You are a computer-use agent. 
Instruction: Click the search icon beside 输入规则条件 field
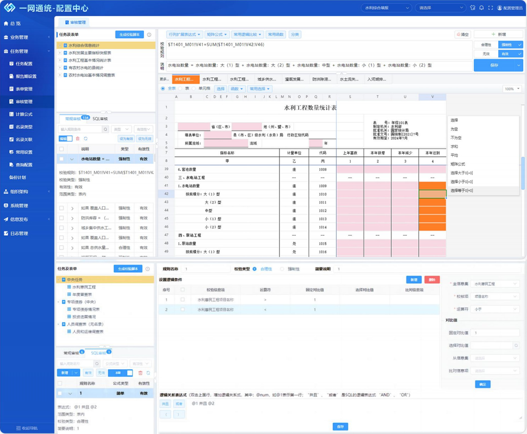tap(105, 129)
